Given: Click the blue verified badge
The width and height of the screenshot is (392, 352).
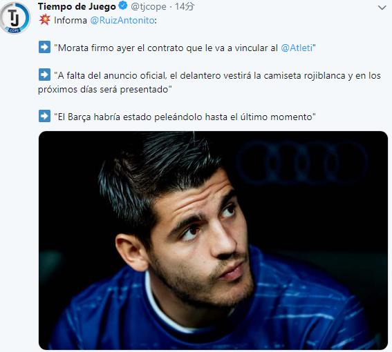Looking at the screenshot, I should pos(123,6).
